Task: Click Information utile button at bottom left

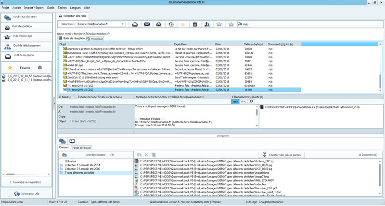Action: pyautogui.click(x=26, y=193)
